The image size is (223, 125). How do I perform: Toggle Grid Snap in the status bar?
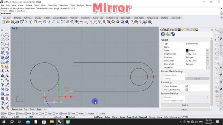click(98, 117)
